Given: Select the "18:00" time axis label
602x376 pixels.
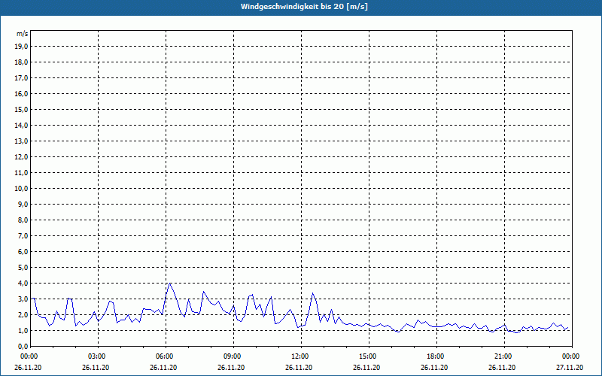Looking at the screenshot, I should 435,356.
